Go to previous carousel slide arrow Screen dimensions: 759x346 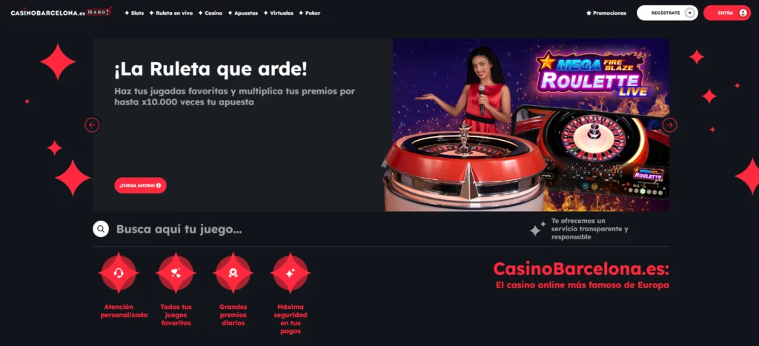point(92,125)
